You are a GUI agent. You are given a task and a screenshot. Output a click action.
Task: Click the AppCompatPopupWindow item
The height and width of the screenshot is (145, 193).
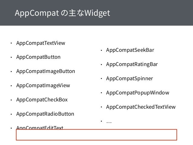pos(138,93)
